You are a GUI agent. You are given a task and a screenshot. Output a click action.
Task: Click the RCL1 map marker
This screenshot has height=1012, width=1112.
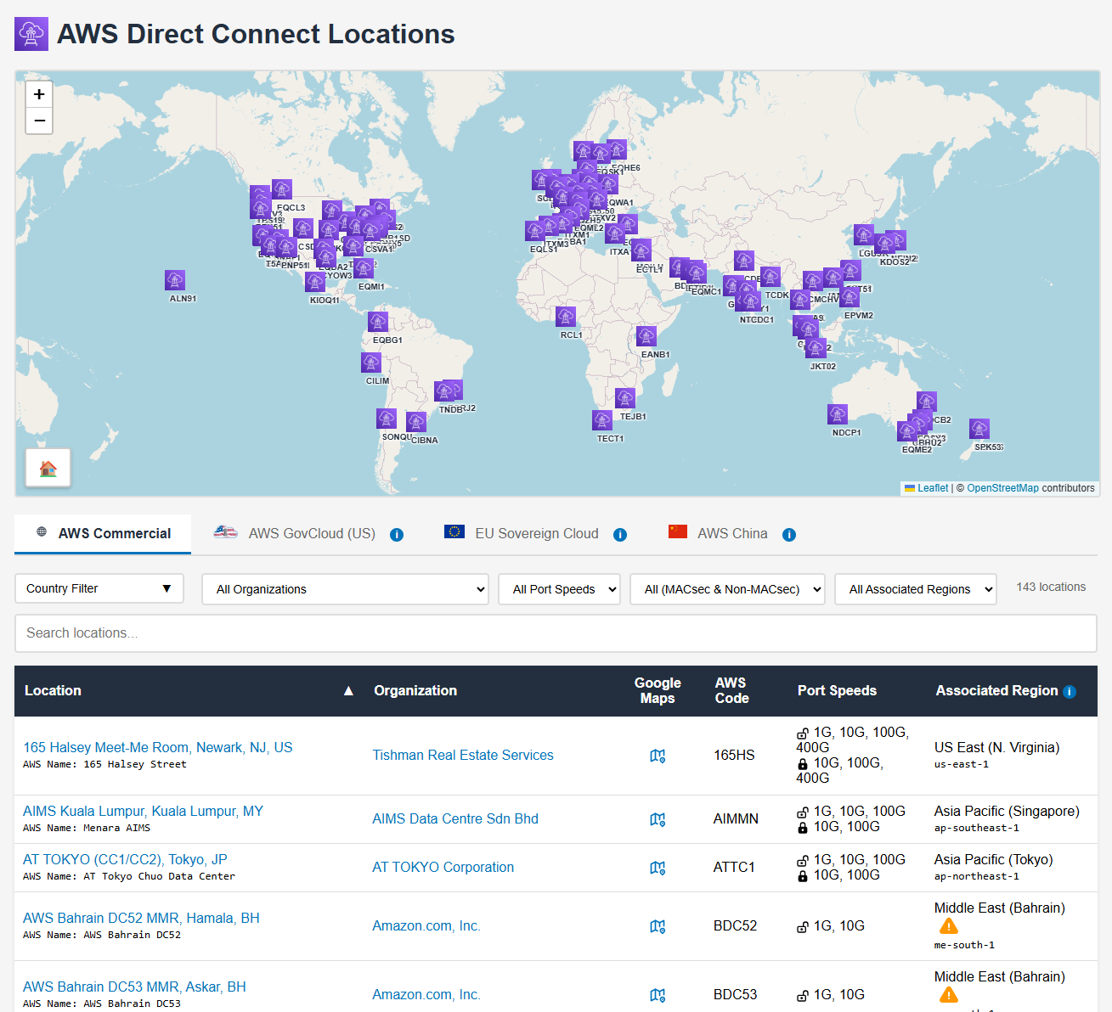(566, 317)
